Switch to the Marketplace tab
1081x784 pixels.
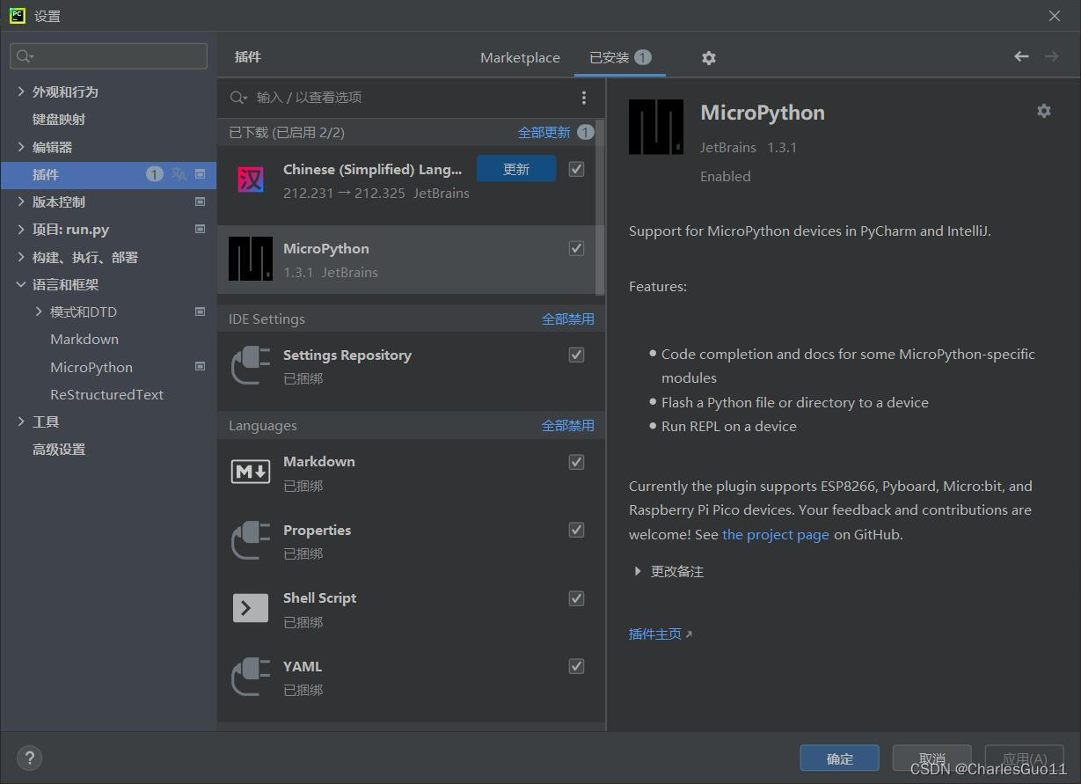coord(520,57)
